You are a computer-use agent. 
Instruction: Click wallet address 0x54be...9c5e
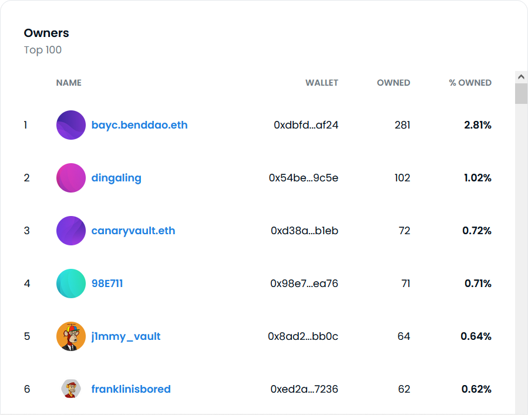click(x=304, y=178)
